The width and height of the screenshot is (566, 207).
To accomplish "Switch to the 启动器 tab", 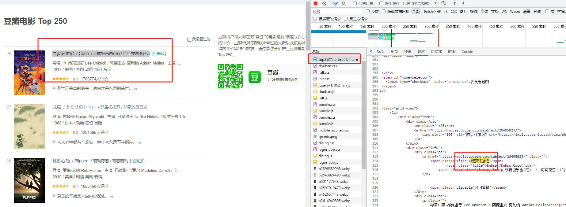I will coord(436,52).
